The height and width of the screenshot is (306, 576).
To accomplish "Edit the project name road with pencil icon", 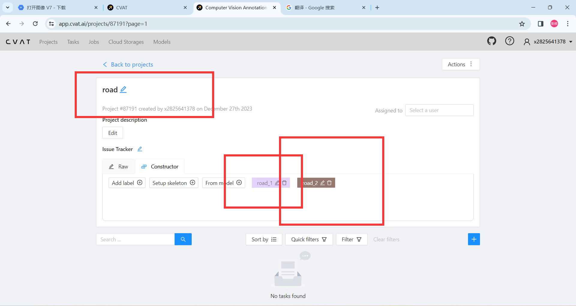I will tap(123, 89).
